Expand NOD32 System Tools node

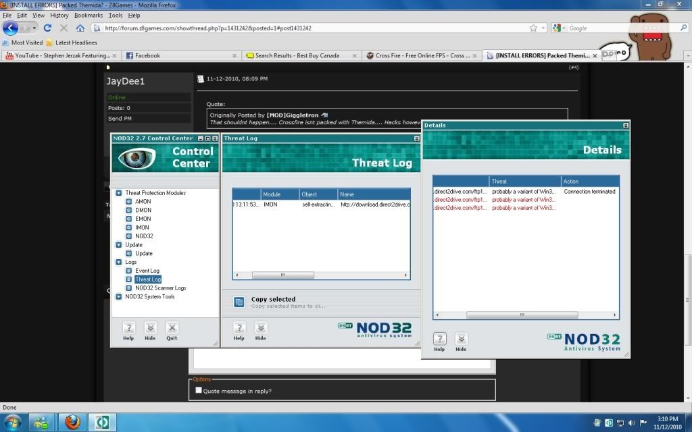[118, 296]
